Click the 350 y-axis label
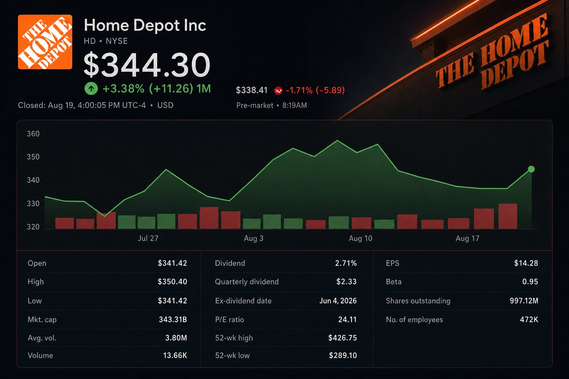Image resolution: width=569 pixels, height=379 pixels. 33,157
